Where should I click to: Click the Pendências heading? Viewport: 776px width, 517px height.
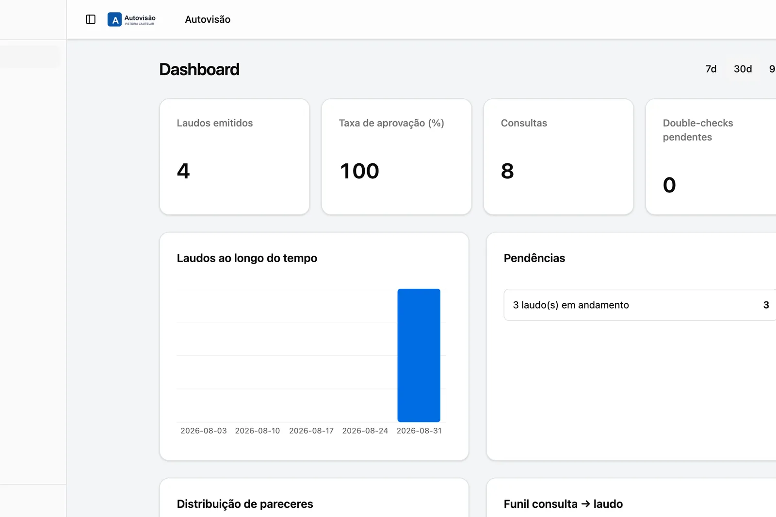[x=534, y=258]
